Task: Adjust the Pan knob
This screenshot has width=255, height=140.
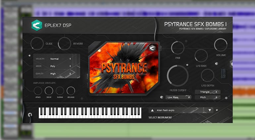Action: [178, 48]
